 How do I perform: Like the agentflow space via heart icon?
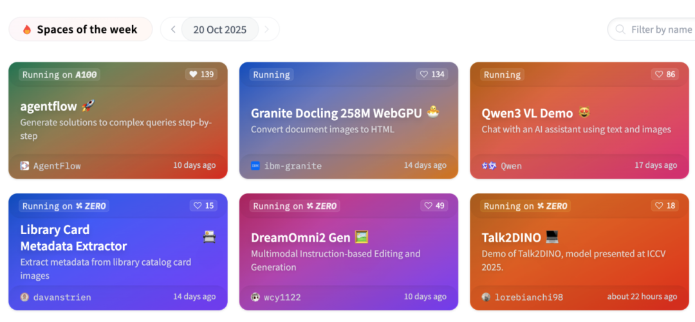pyautogui.click(x=193, y=75)
